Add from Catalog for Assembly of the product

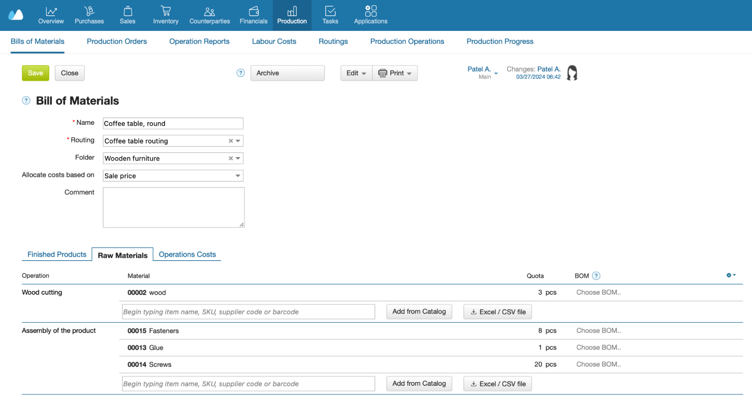[x=419, y=384]
